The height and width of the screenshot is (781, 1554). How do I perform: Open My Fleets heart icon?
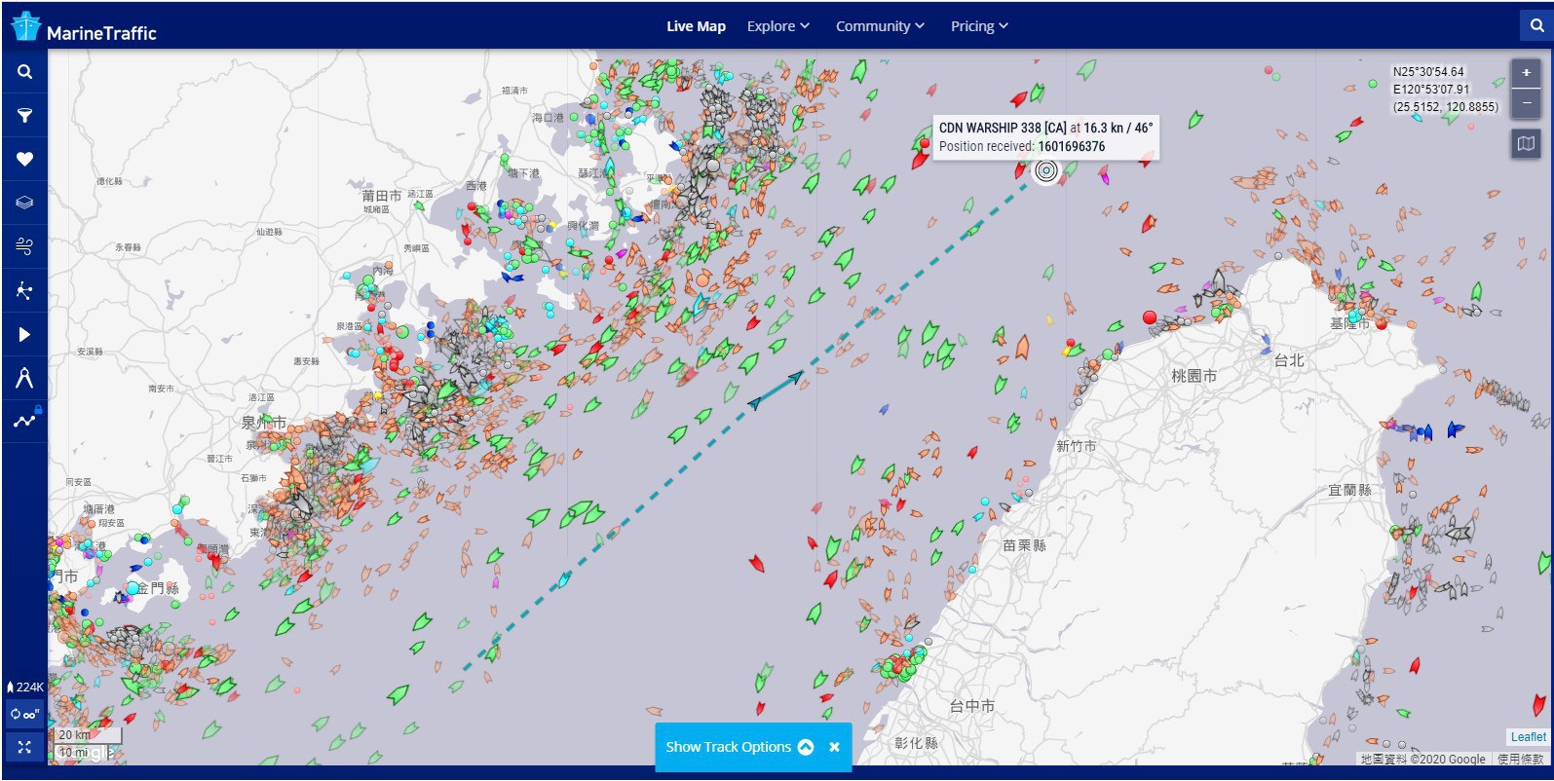[24, 159]
